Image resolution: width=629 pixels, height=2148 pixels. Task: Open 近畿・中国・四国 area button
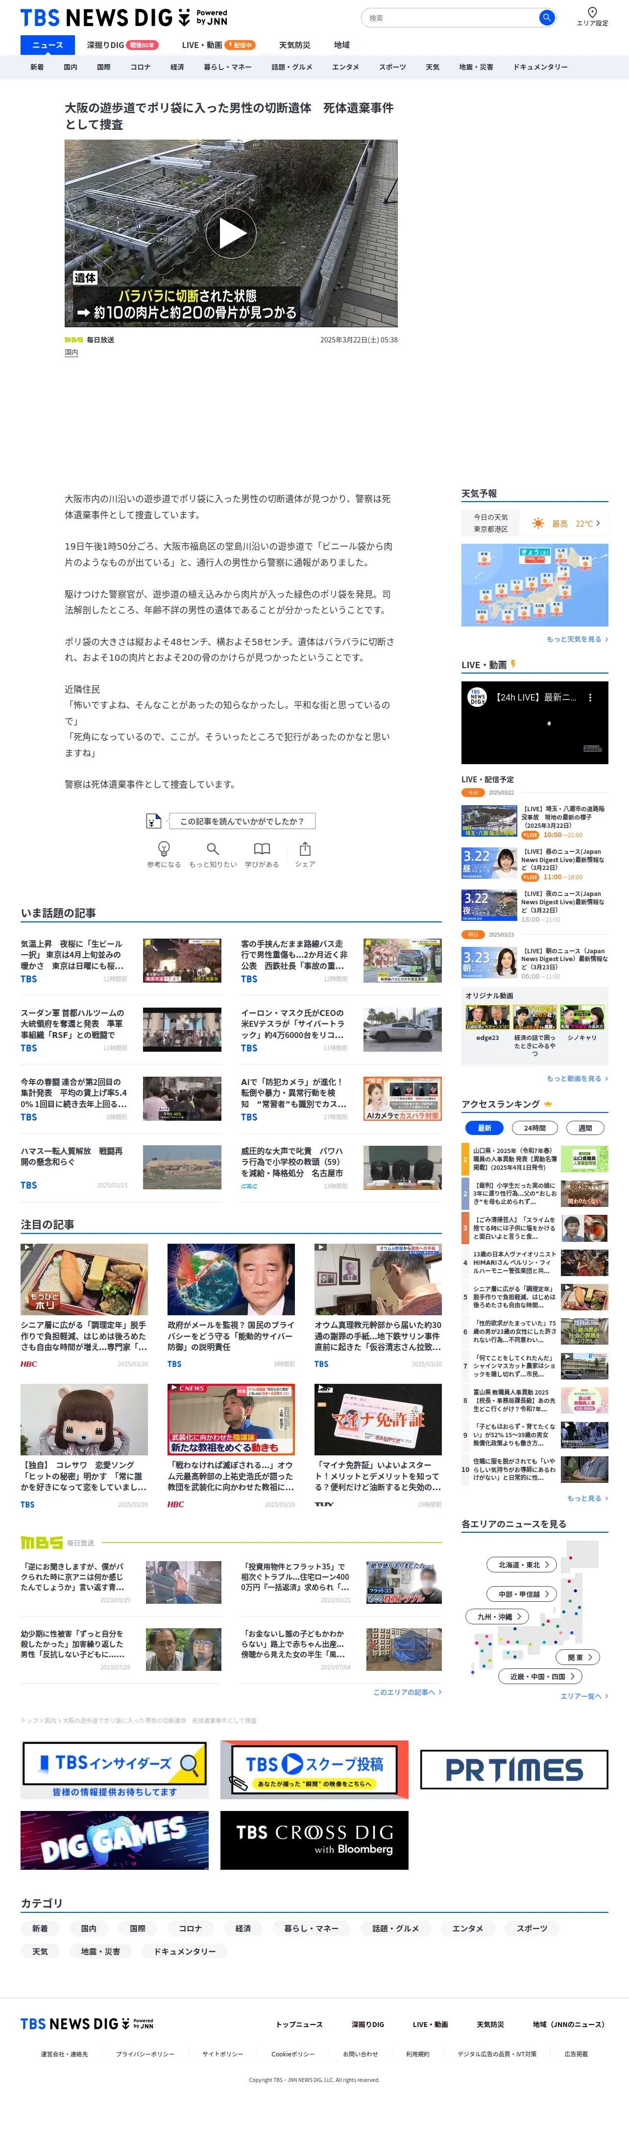[x=540, y=1676]
